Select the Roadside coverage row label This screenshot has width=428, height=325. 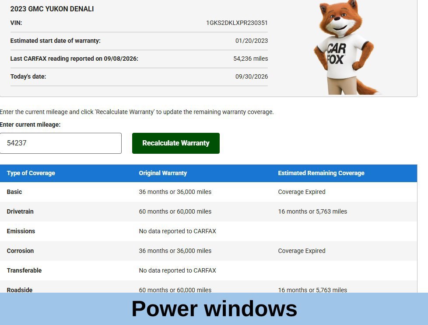(20, 290)
